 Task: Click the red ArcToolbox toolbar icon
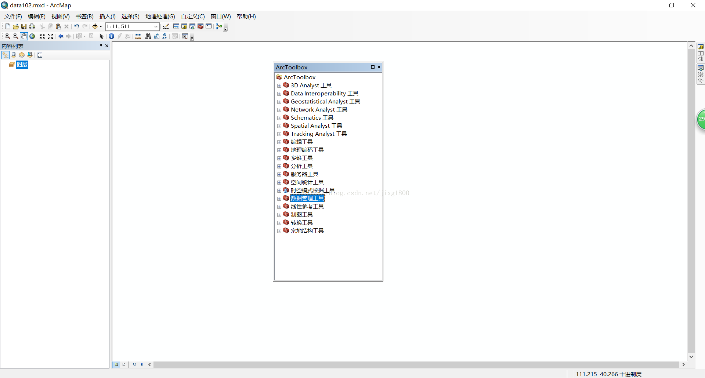[x=200, y=26]
